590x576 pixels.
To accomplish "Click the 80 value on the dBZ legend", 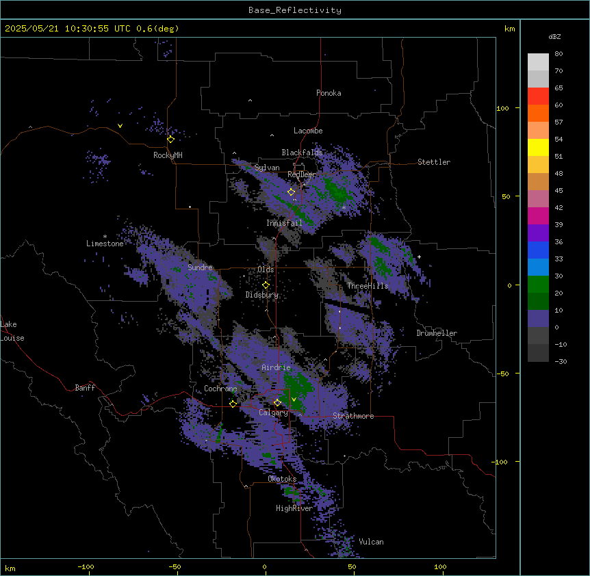I will coord(559,54).
